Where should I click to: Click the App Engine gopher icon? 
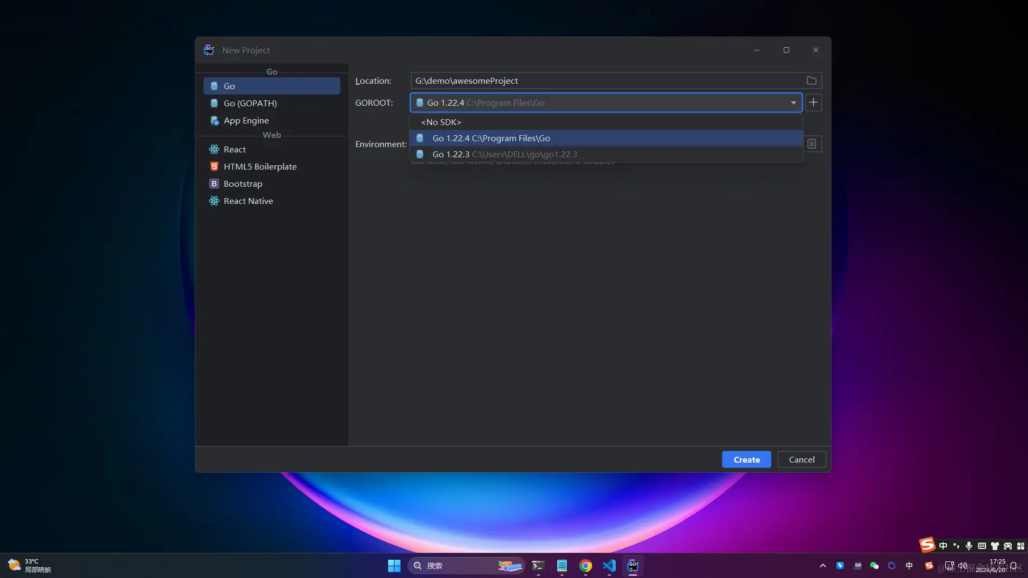[214, 120]
